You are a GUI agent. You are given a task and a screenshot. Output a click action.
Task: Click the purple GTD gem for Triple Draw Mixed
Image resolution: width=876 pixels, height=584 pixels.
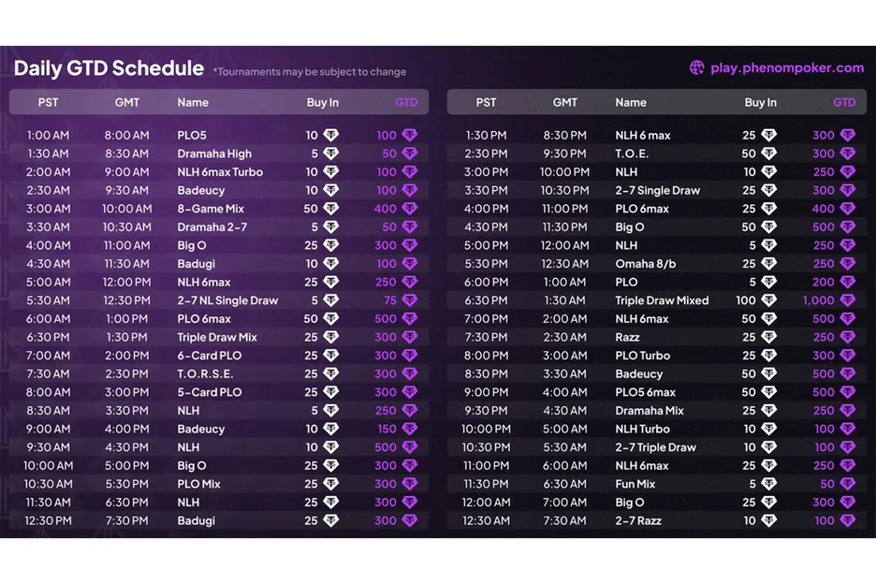click(846, 300)
